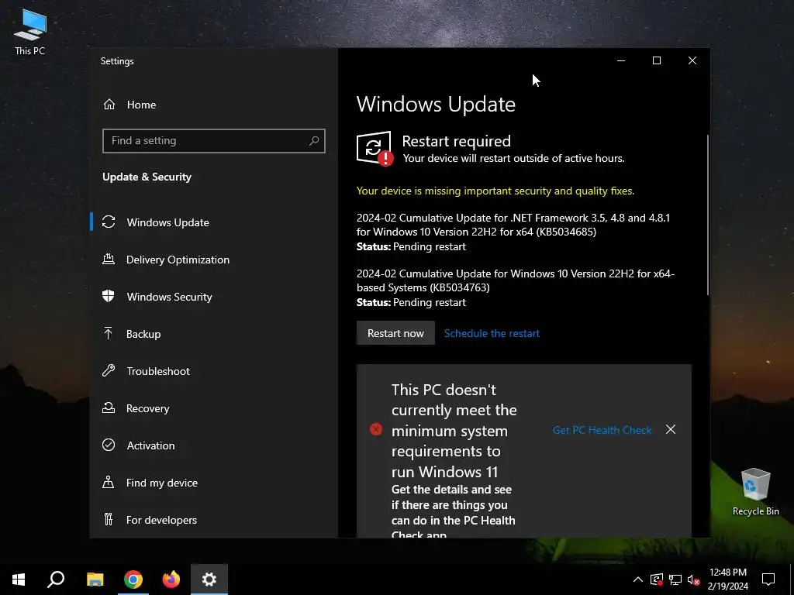Click the 'Update & Security' heading
The width and height of the screenshot is (794, 595).
pyautogui.click(x=147, y=177)
